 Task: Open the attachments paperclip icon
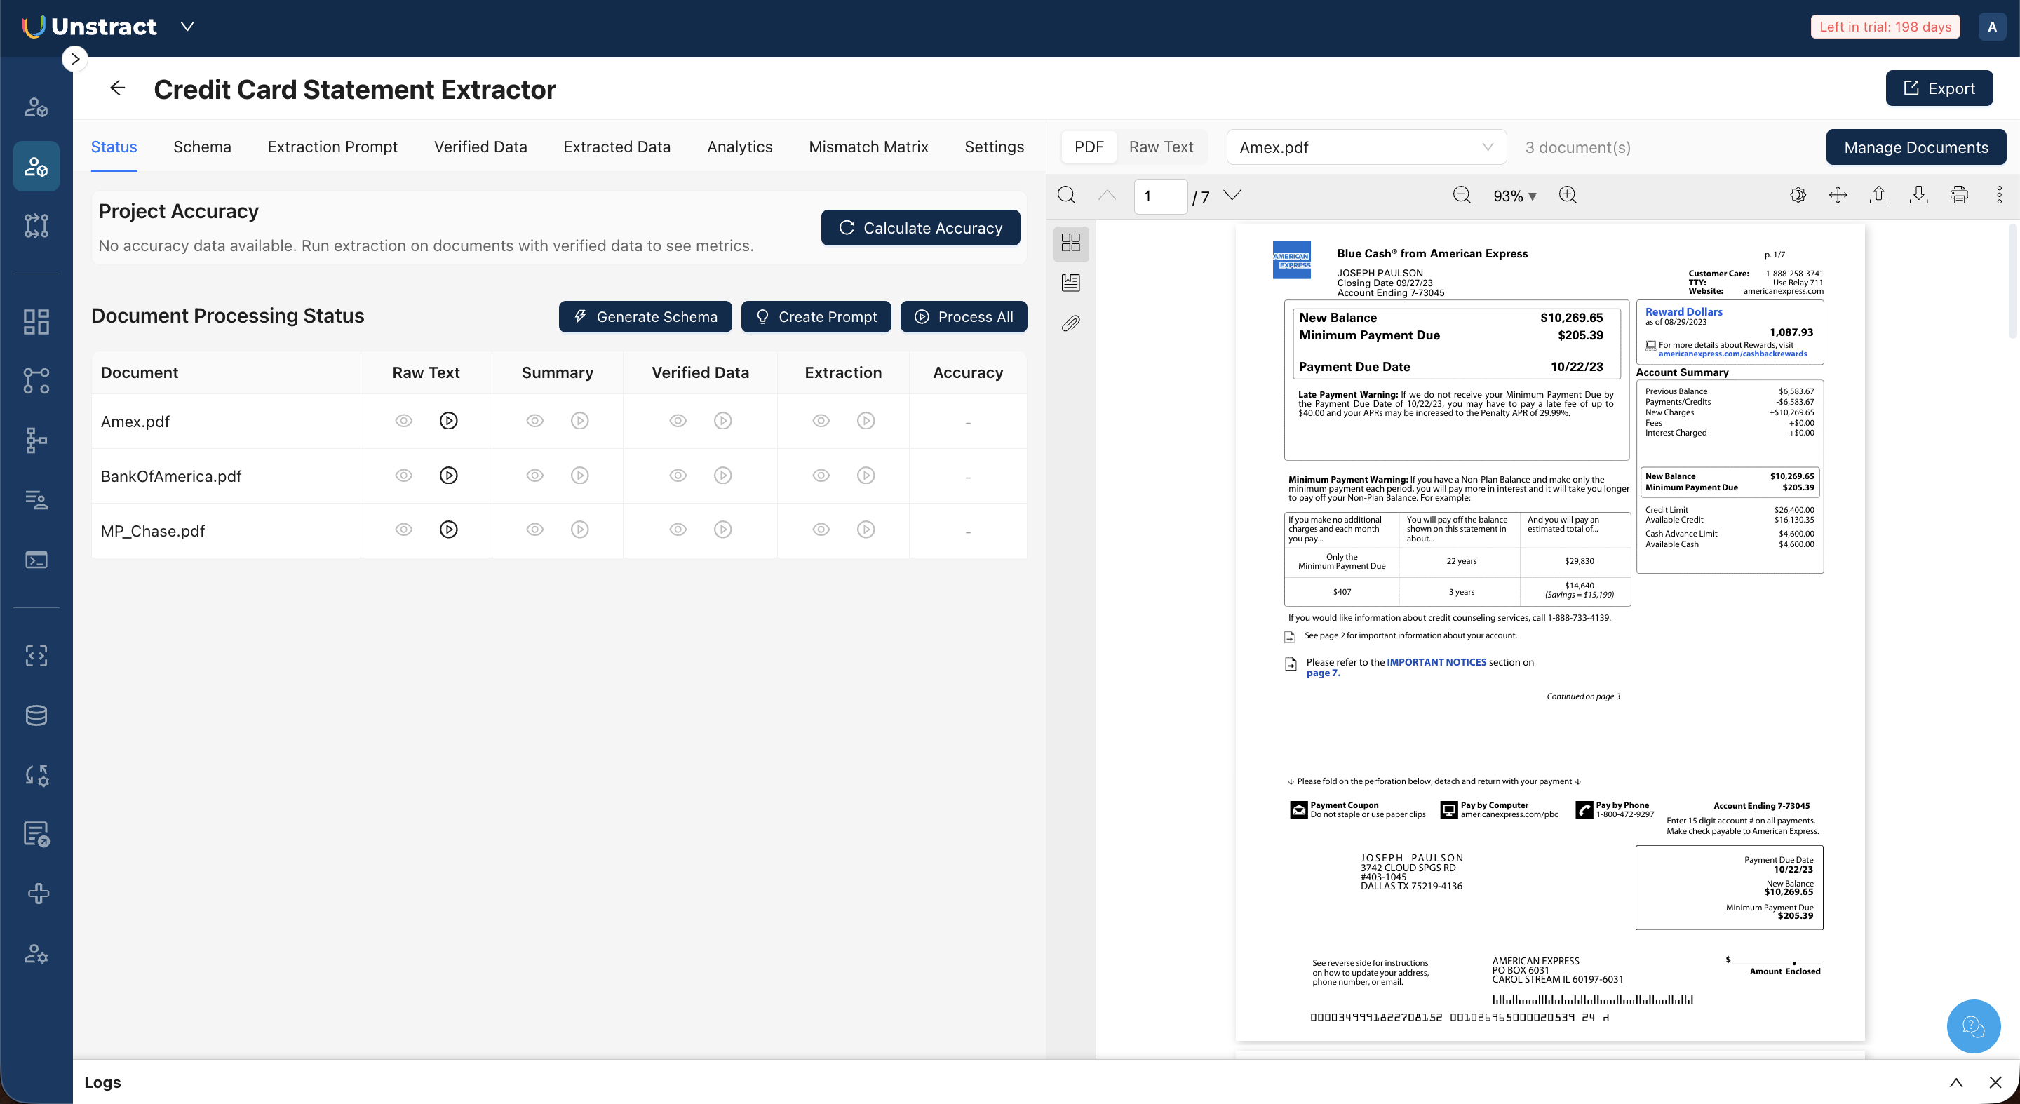1070,323
